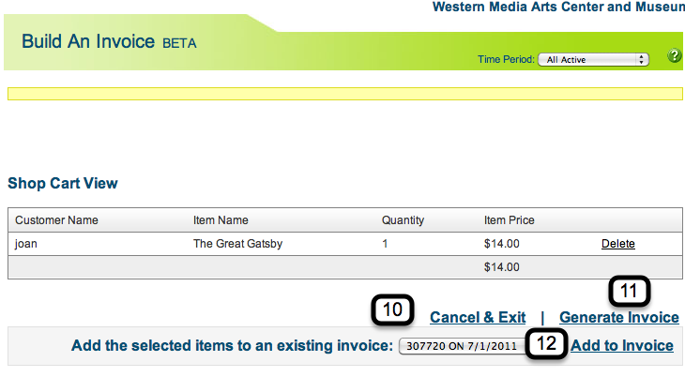Click the yellow notification bar
Viewport: 685px width, 377px height.
[x=344, y=93]
